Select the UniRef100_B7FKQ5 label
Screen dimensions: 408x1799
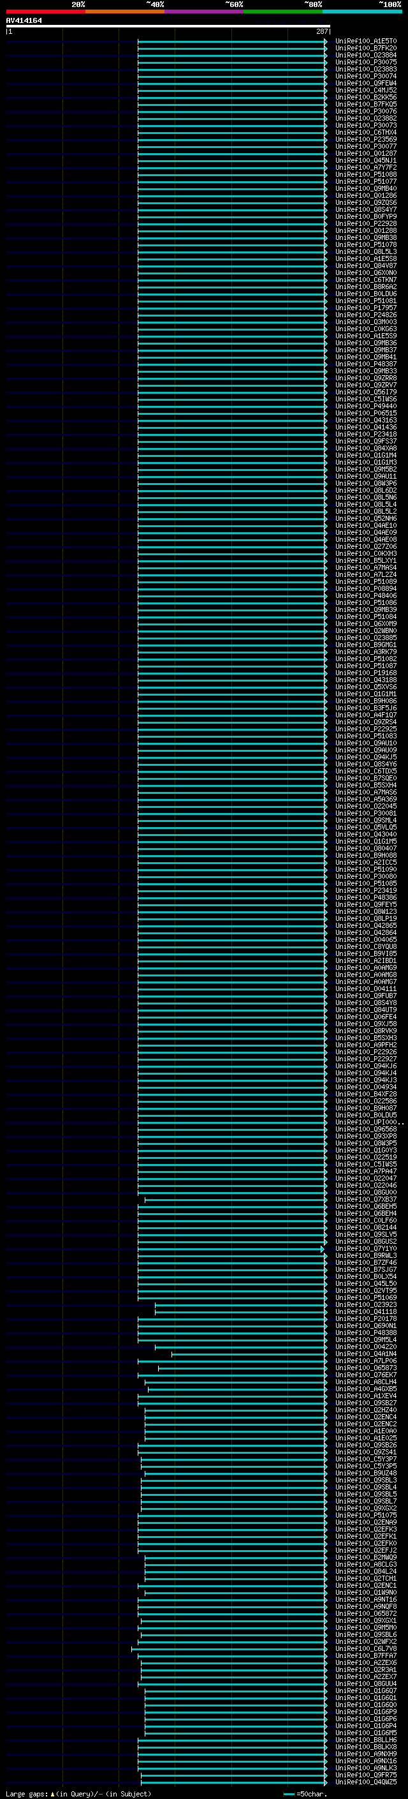[x=365, y=104]
